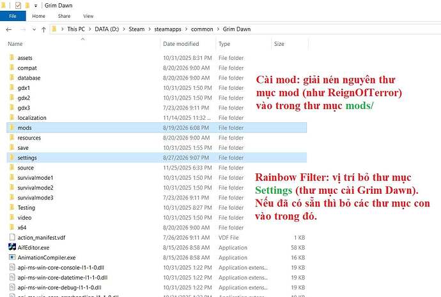Sort by the Type column header
This screenshot has width=441, height=297.
click(224, 44)
